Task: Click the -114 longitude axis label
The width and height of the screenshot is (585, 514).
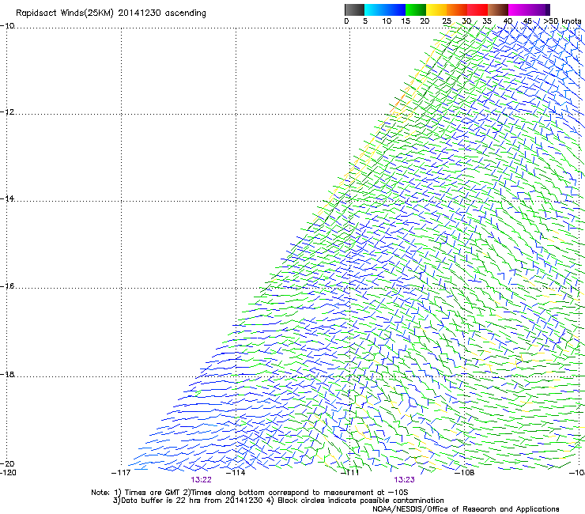Action: pyautogui.click(x=236, y=473)
